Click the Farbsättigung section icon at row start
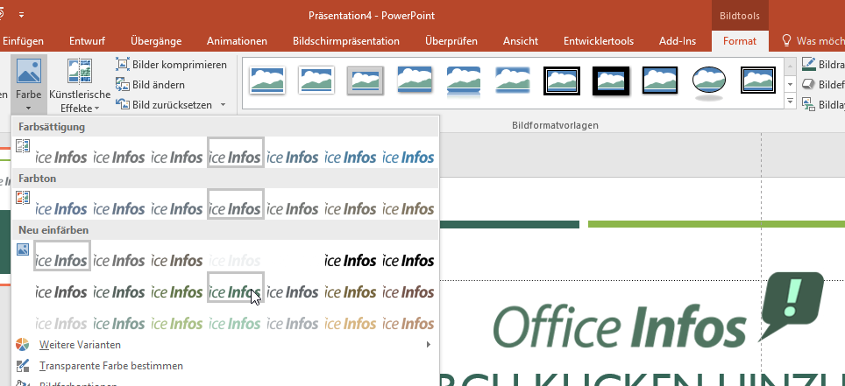Screen dimensions: 845x386 [23, 146]
